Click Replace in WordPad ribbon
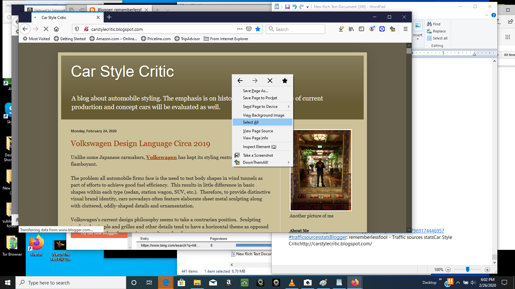 [436, 31]
